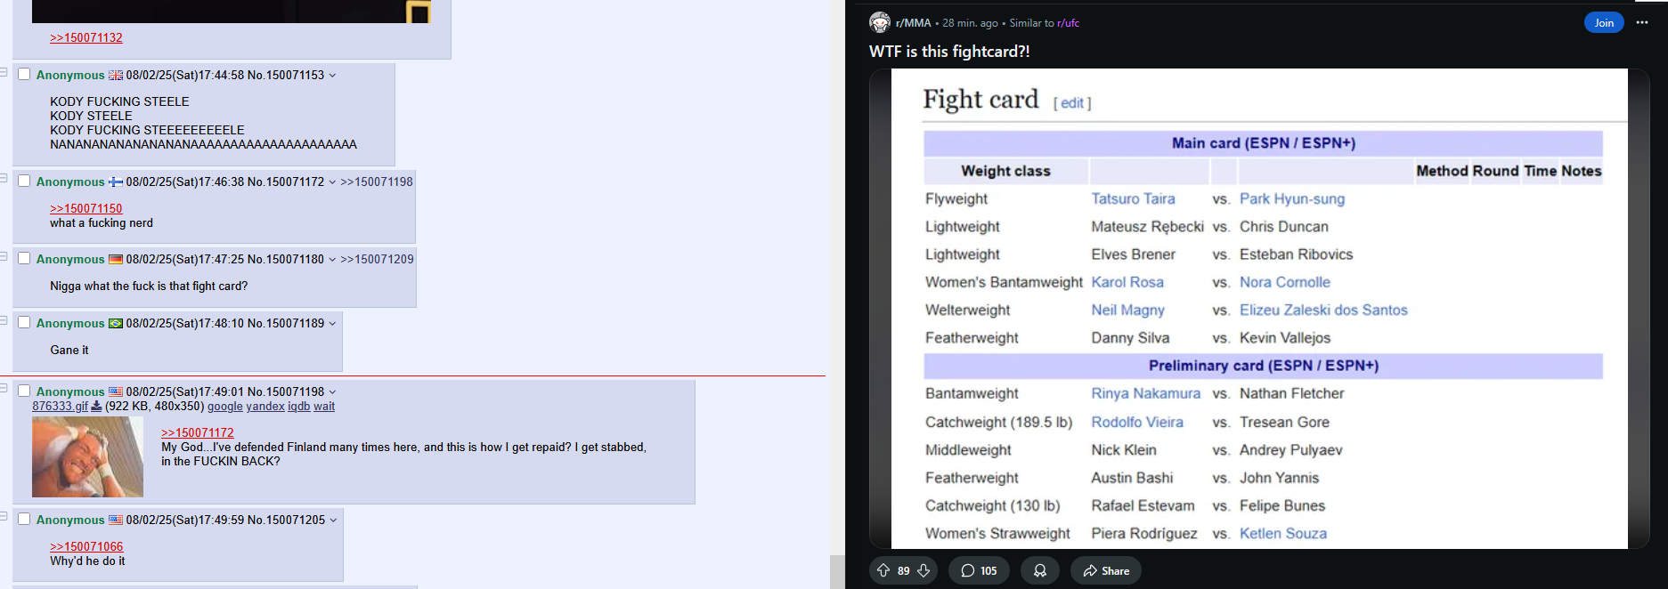Download the 876333.gif file via arrow icon

[x=96, y=406]
